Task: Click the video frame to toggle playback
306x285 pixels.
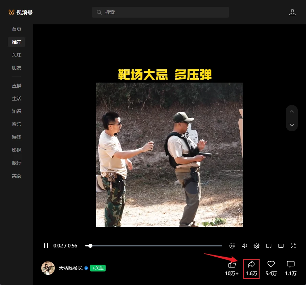Action: coord(169,155)
